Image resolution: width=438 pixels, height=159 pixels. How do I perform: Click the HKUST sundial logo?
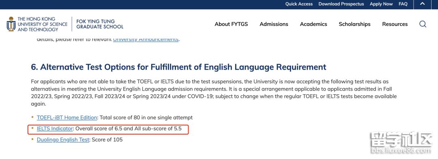tap(11, 24)
